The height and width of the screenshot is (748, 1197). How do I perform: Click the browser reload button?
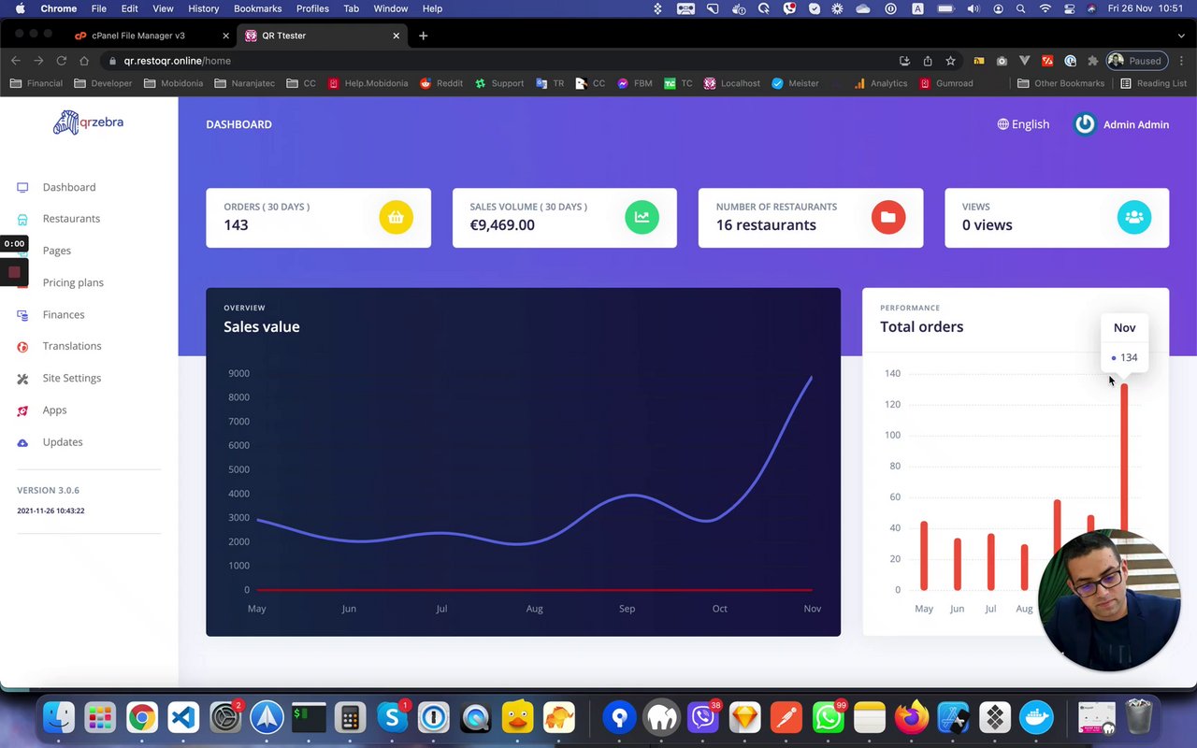coord(61,61)
